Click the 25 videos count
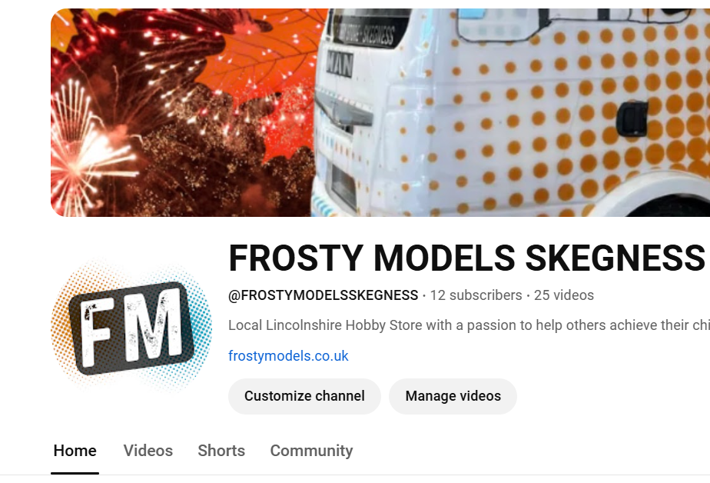 [564, 295]
